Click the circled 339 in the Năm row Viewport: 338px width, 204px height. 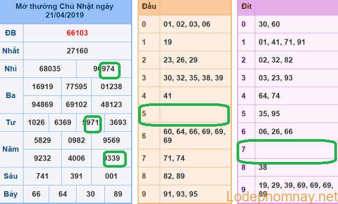[x=115, y=159]
